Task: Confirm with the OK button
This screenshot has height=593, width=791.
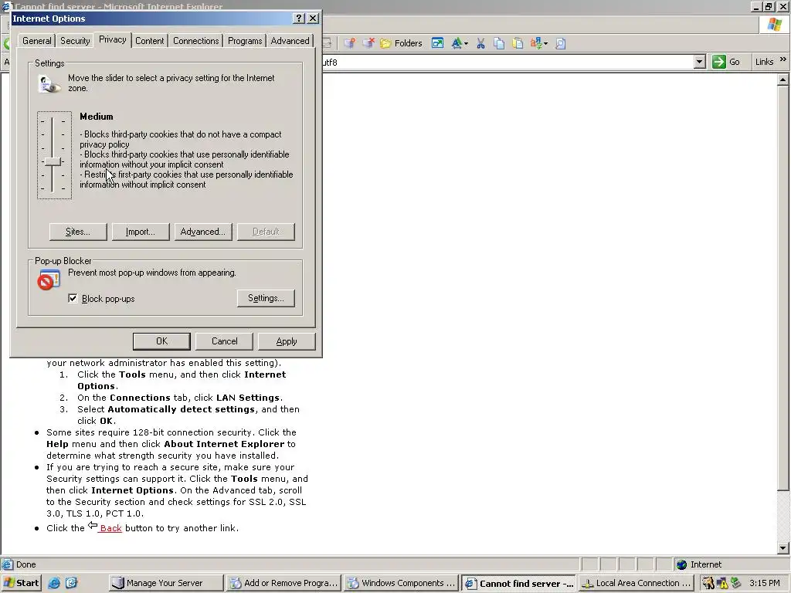Action: (x=161, y=341)
